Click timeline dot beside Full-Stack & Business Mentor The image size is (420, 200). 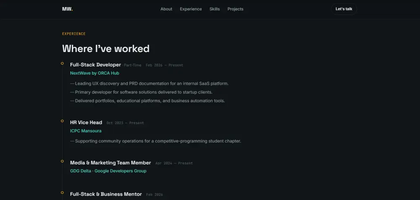click(62, 192)
